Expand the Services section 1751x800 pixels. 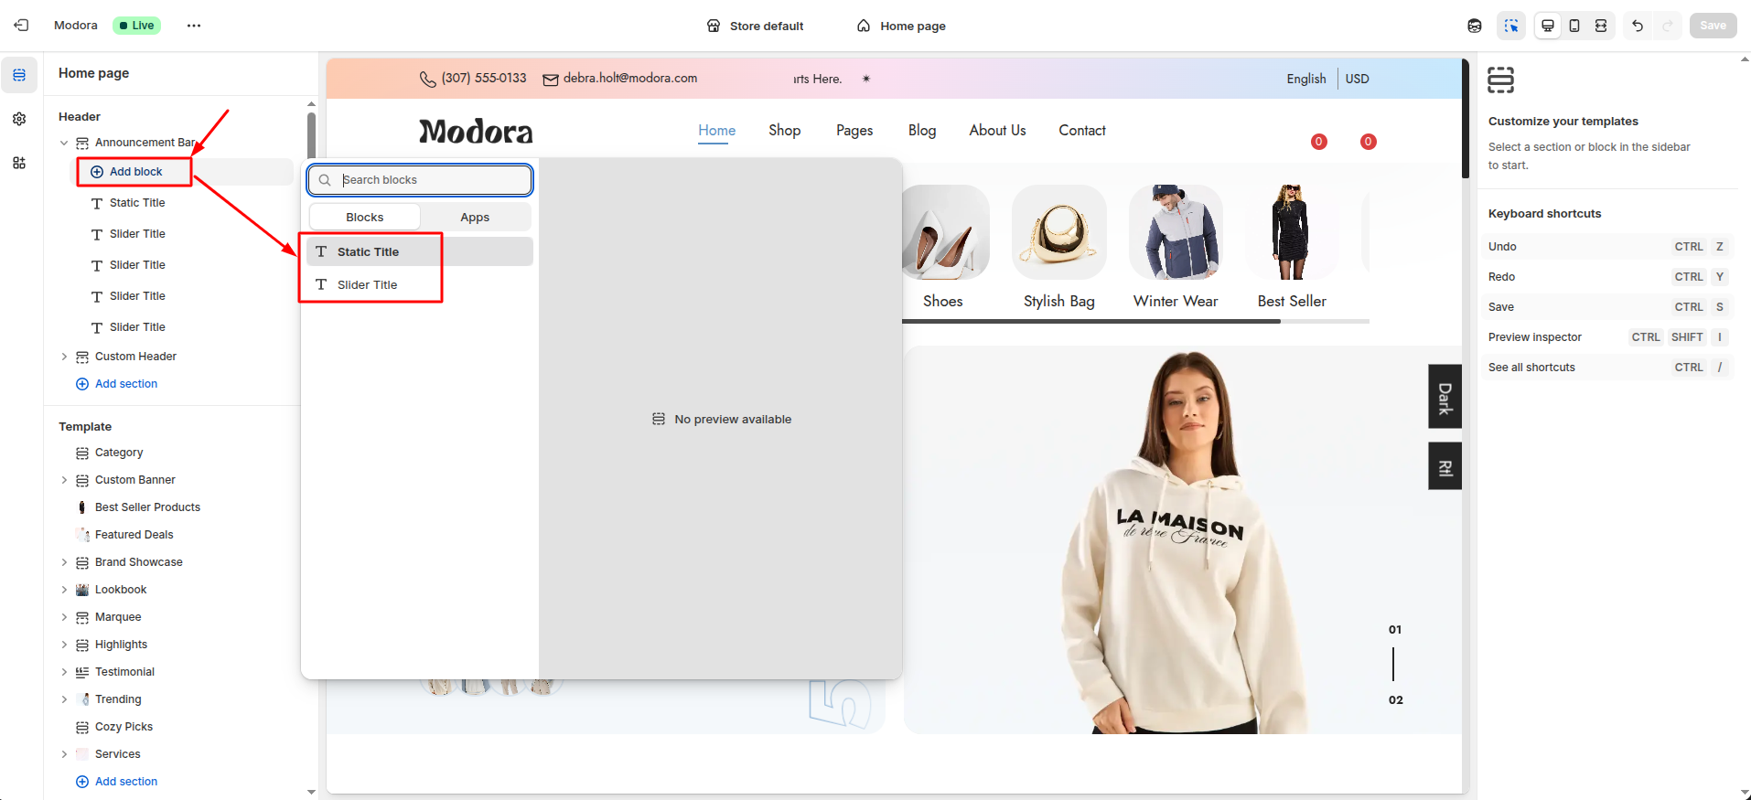pyautogui.click(x=64, y=754)
